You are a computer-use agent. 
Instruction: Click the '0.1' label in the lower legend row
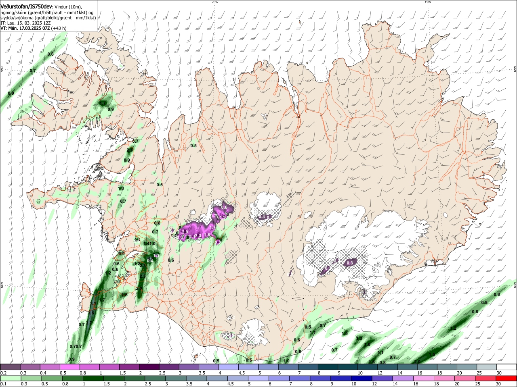pos(3,384)
